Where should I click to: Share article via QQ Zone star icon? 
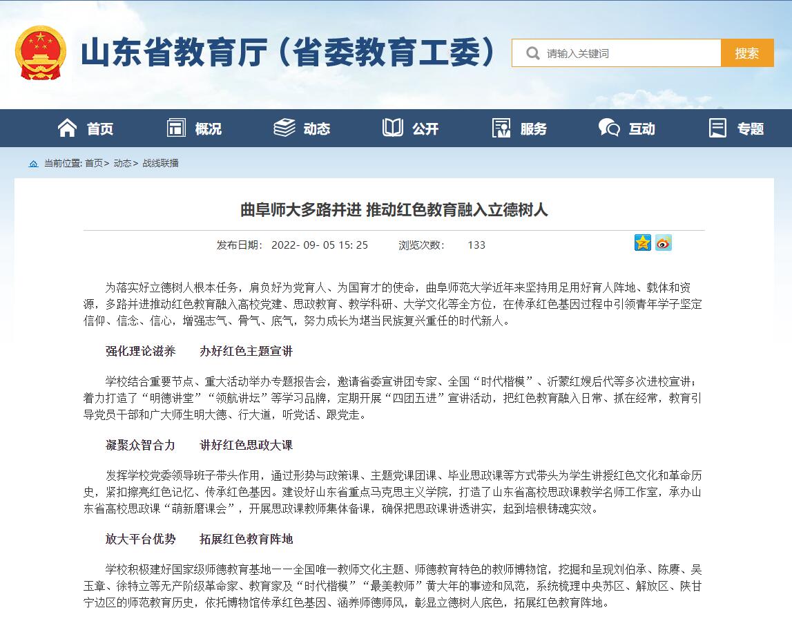tap(642, 242)
